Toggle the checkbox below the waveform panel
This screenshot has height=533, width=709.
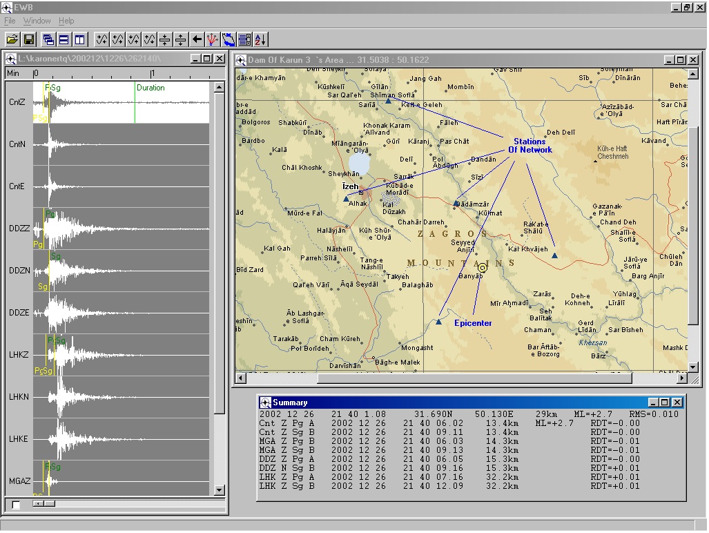coord(16,505)
